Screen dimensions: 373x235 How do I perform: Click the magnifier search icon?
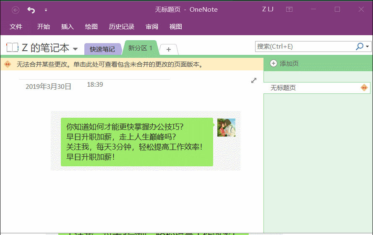(360, 46)
